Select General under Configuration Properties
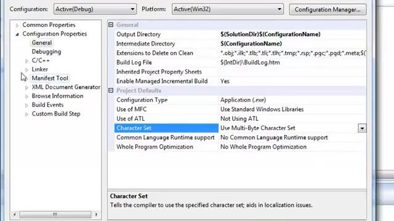The height and width of the screenshot is (221, 394). pos(42,42)
